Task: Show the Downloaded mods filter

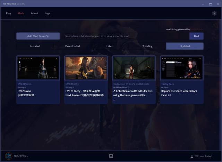Action: click(x=72, y=46)
